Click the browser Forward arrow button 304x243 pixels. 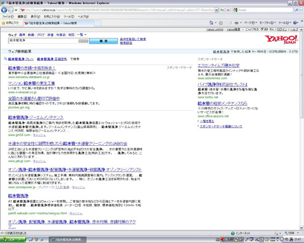coord(11,10)
